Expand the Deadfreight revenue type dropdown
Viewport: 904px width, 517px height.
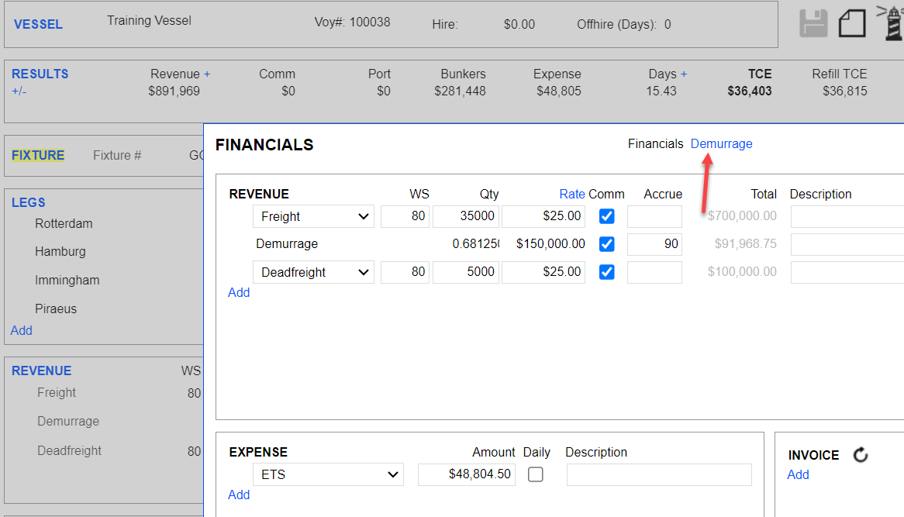[x=313, y=272]
